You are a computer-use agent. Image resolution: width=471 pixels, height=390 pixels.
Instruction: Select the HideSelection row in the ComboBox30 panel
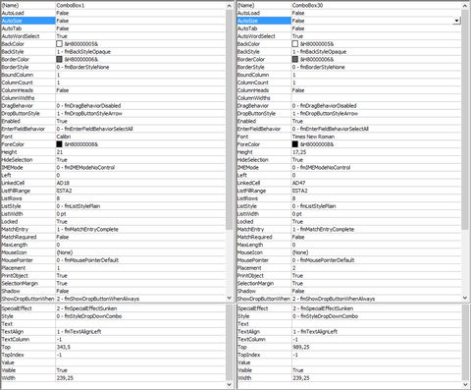click(x=349, y=160)
